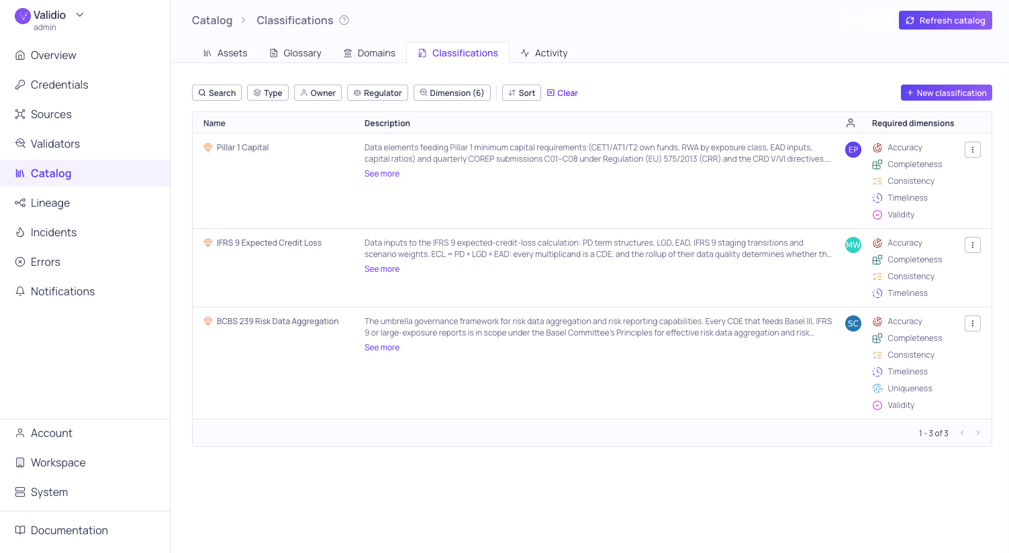Click the Name column header

[x=214, y=123]
